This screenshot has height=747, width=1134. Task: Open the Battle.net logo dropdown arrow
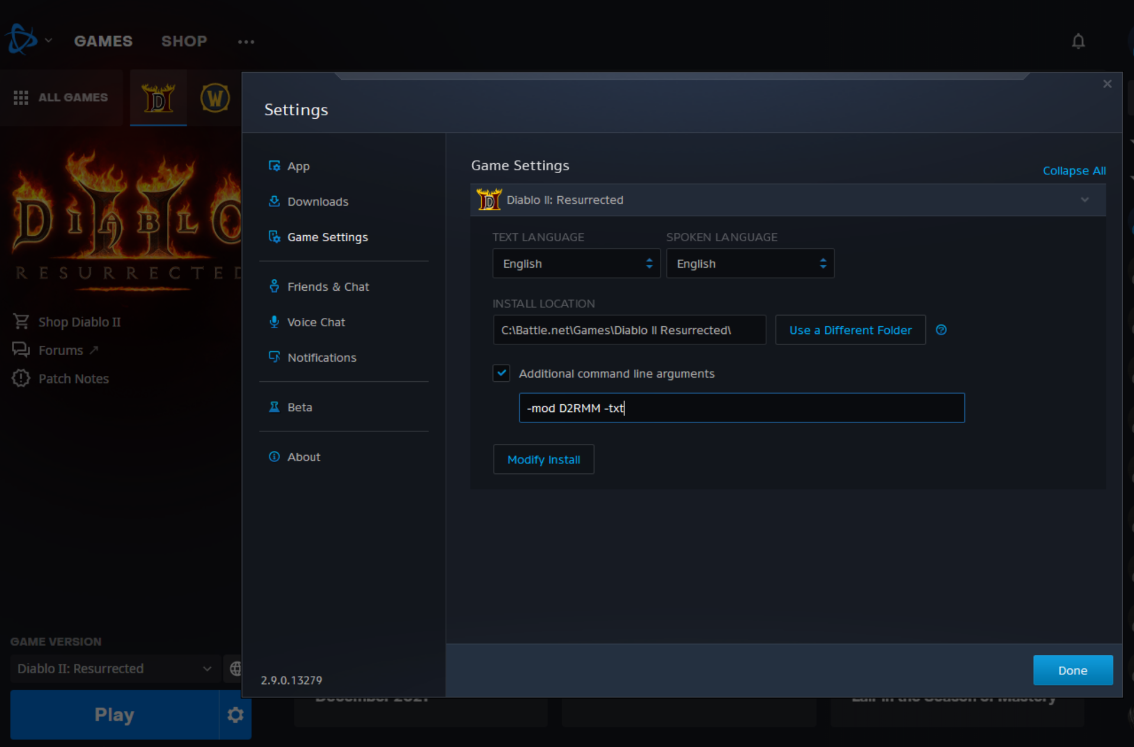[48, 40]
